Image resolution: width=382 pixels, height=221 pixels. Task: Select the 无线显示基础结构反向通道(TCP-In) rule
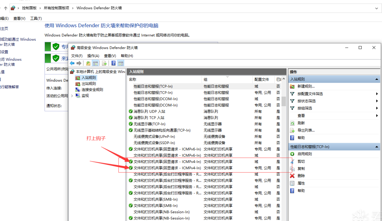[204, 130]
